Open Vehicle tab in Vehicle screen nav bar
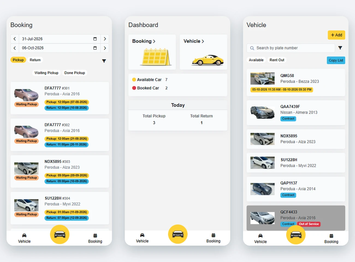Image resolution: width=355 pixels, height=262 pixels. (261, 239)
